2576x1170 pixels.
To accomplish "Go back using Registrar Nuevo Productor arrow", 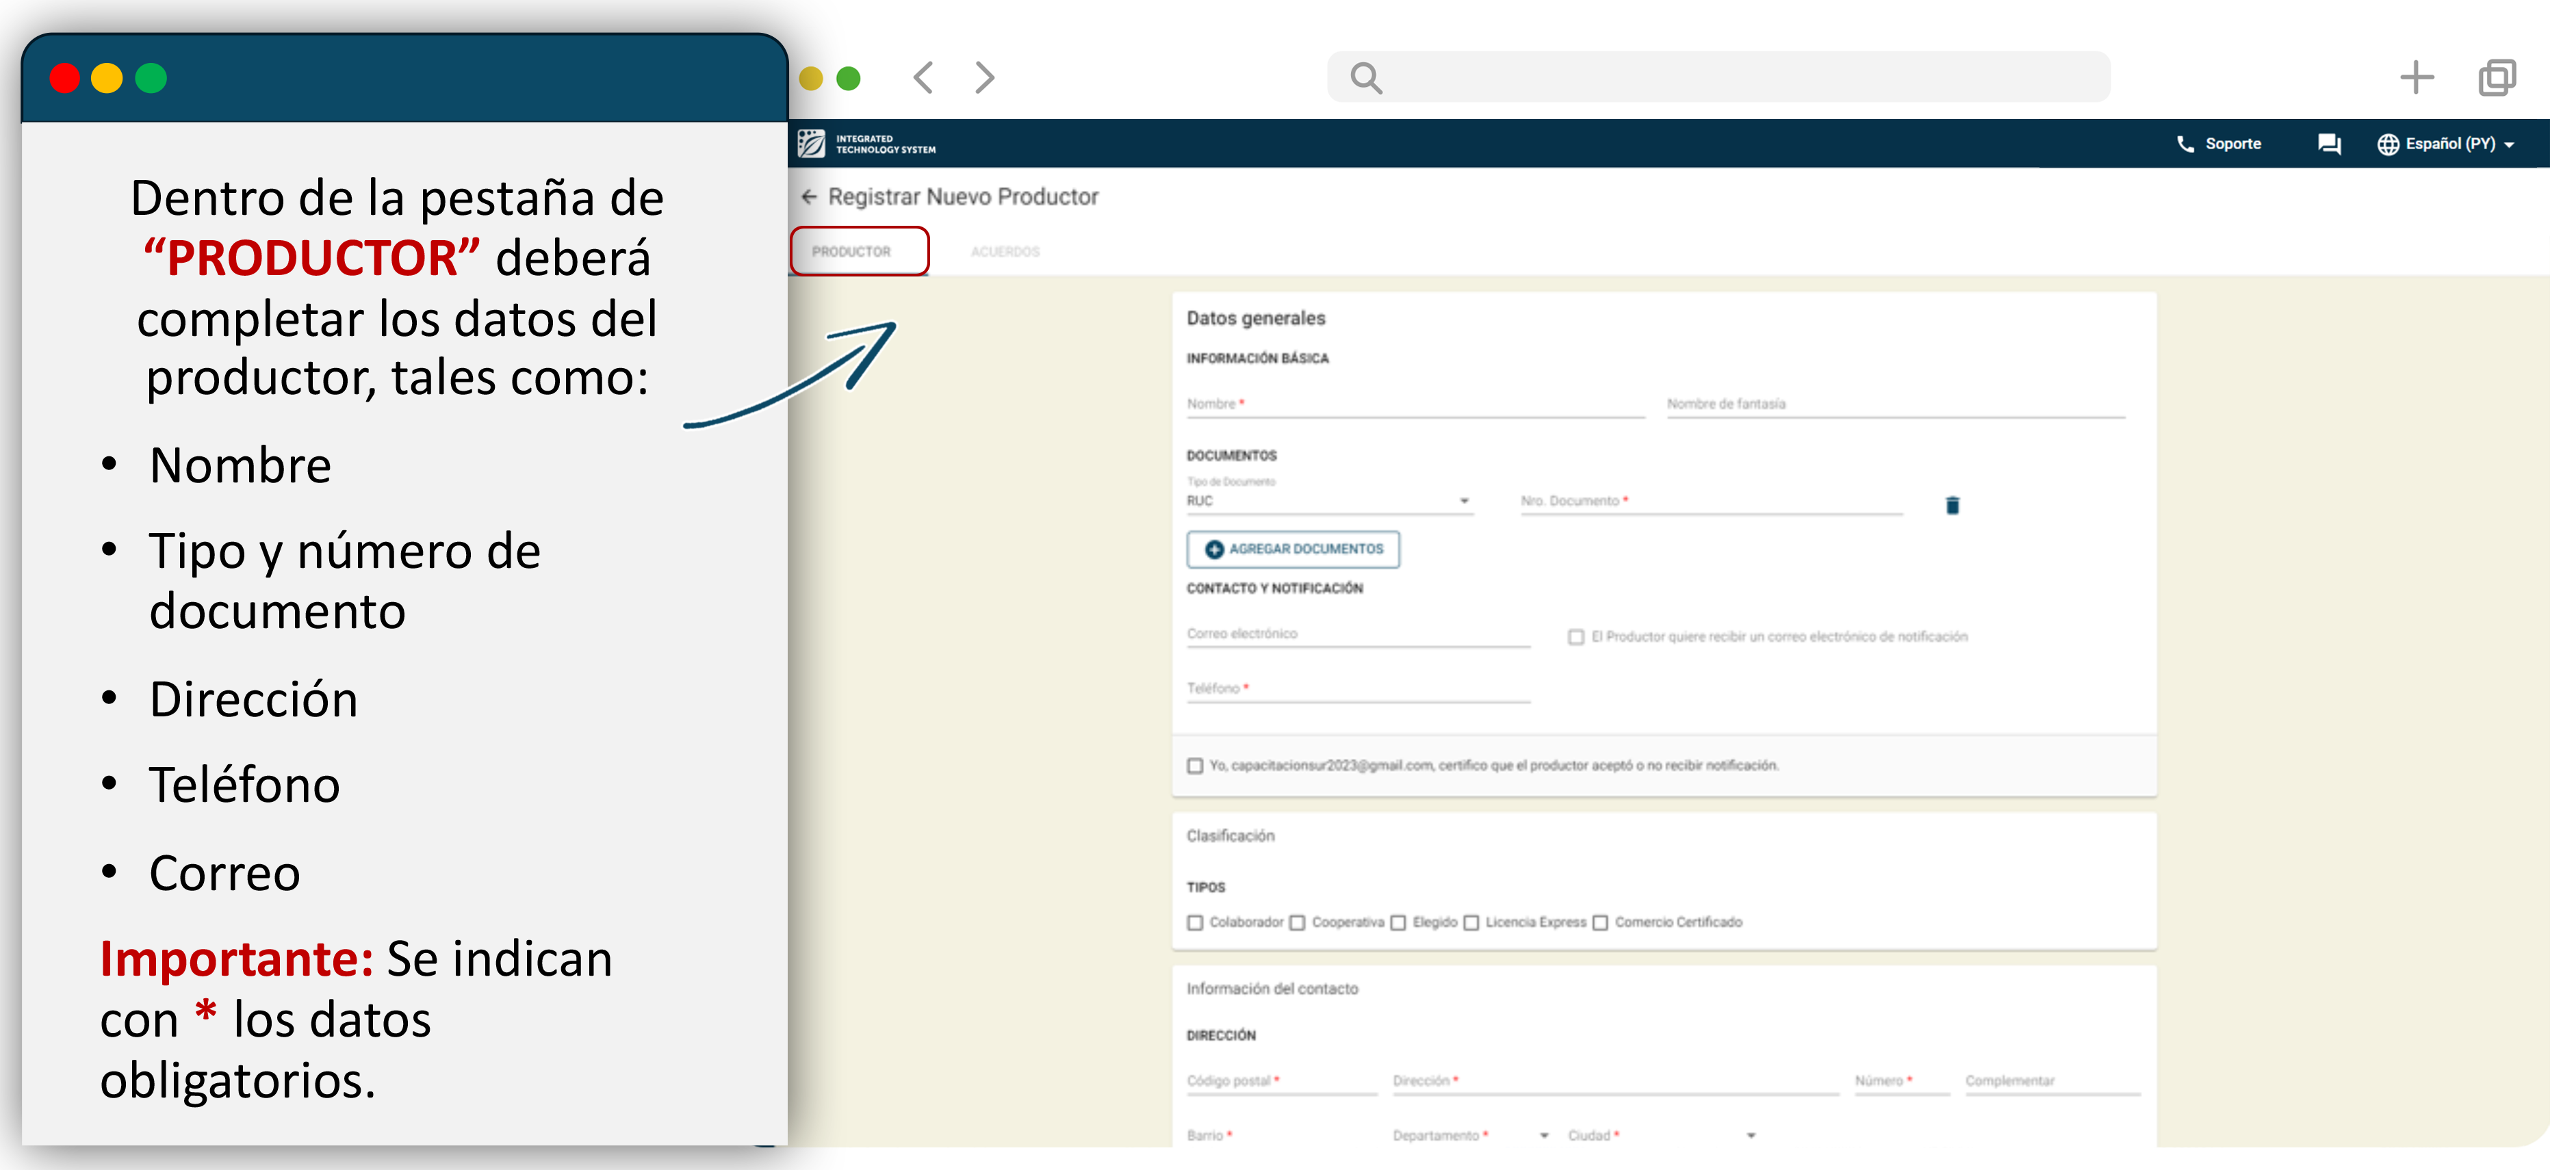I will pos(809,197).
